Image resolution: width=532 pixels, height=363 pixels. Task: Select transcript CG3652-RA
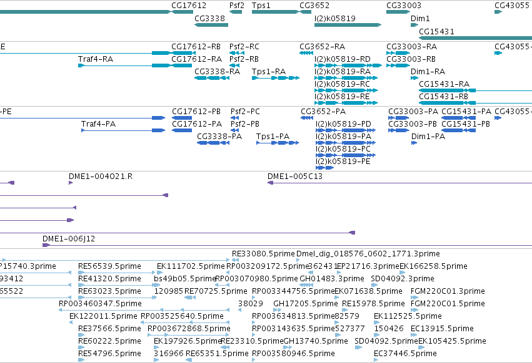[x=322, y=46]
